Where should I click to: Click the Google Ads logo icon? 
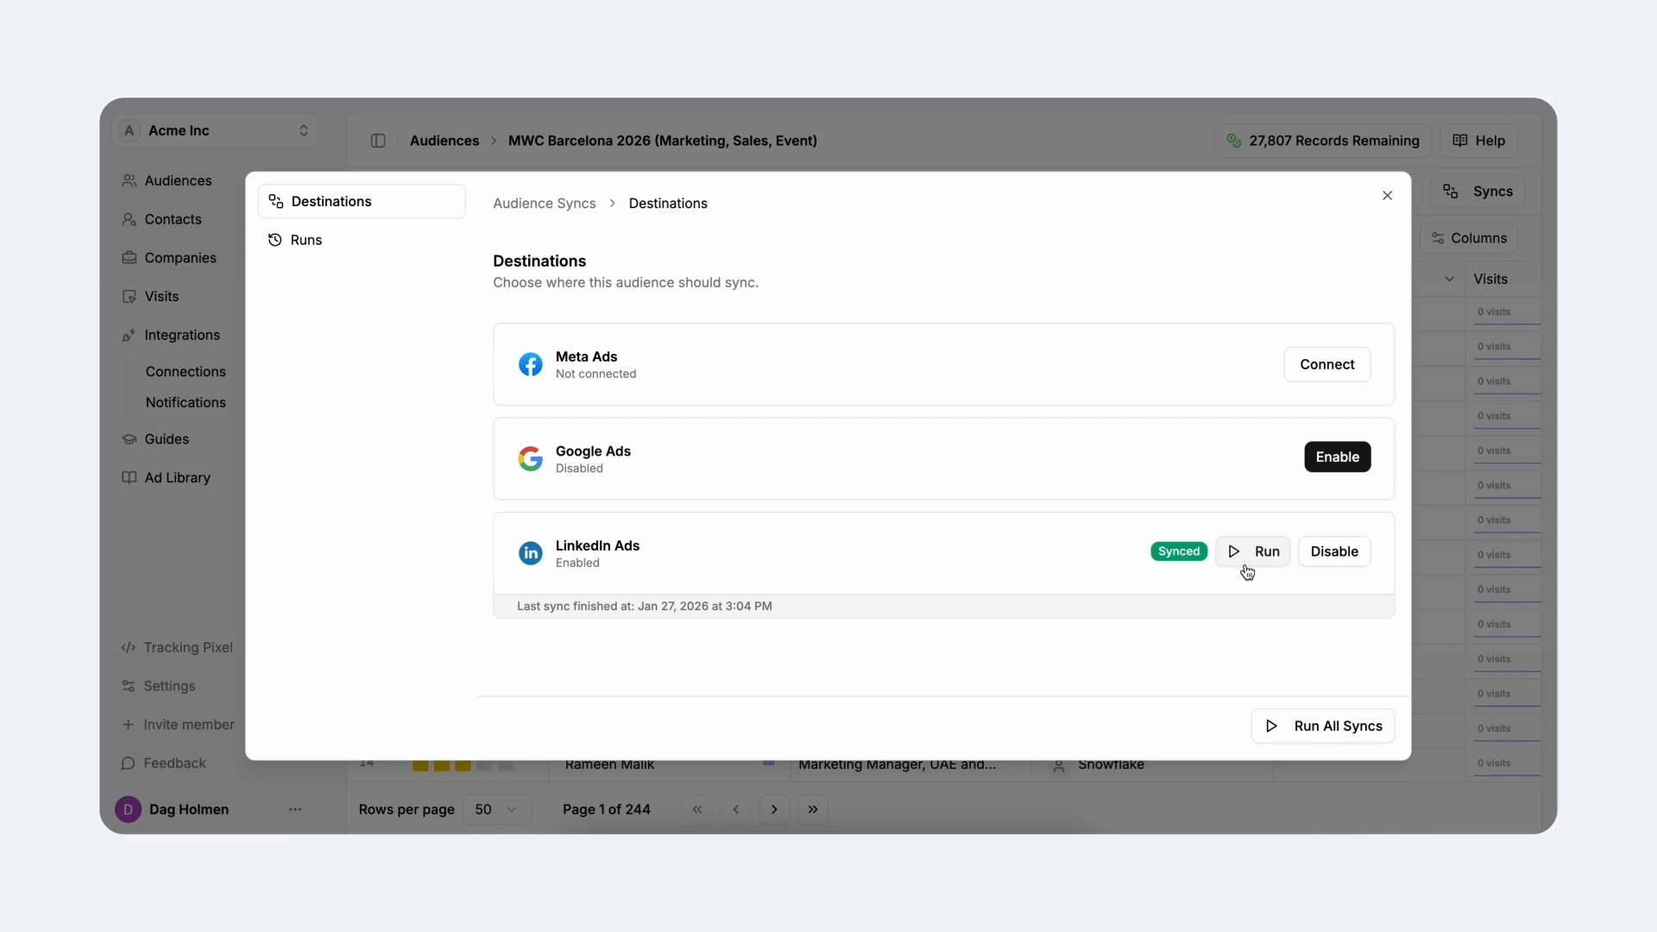click(530, 458)
